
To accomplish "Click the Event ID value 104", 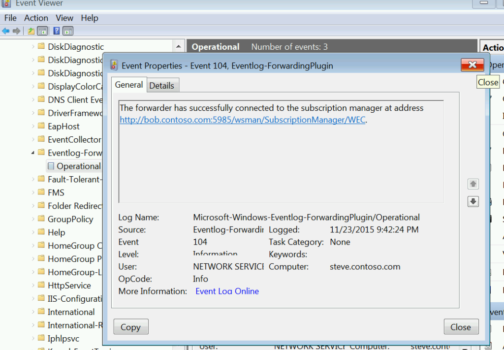I will tap(200, 242).
